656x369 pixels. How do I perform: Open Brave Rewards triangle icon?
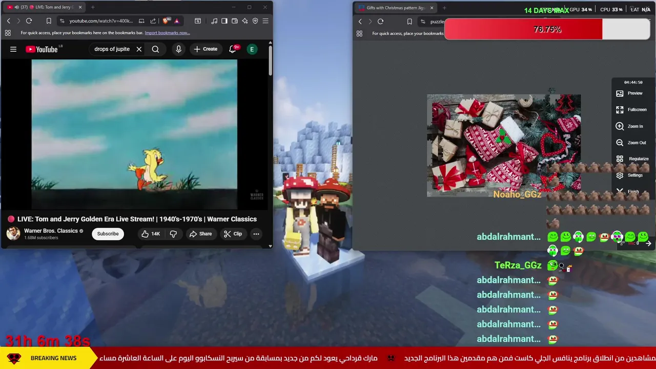(x=176, y=21)
